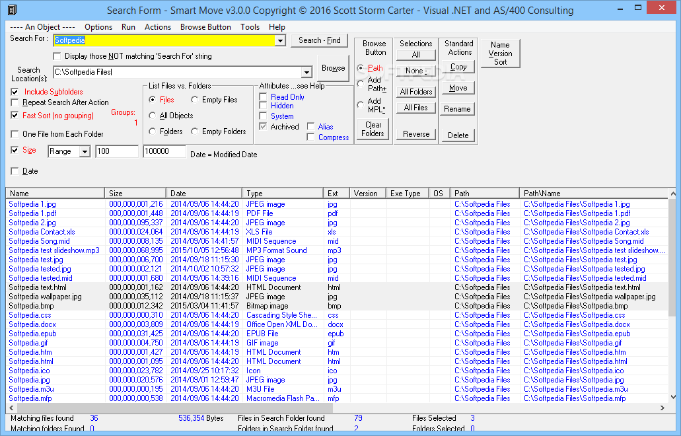Select the All Objects radio button
The width and height of the screenshot is (681, 436).
click(152, 116)
